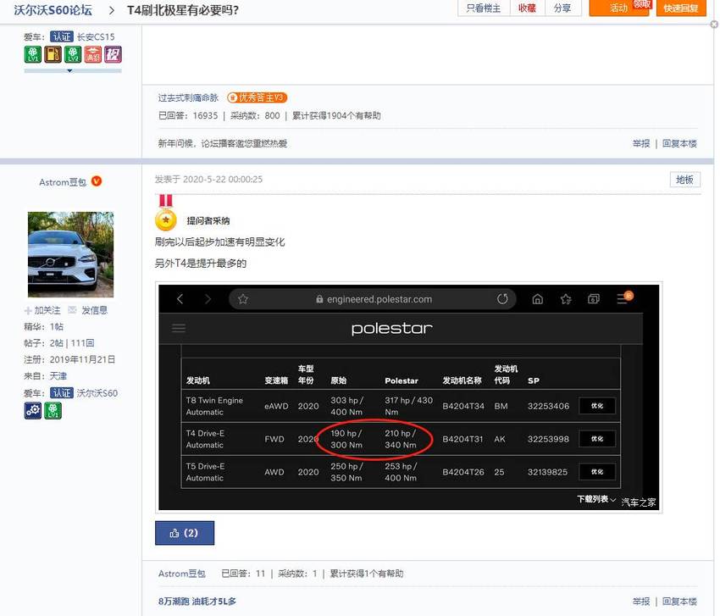
Task: Open the polestar hamburger menu icon
Action: point(179,328)
